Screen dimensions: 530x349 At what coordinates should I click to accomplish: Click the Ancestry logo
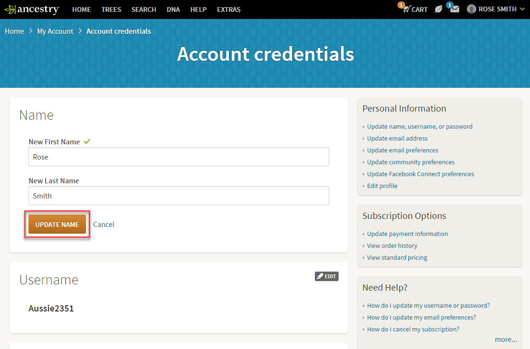point(32,9)
